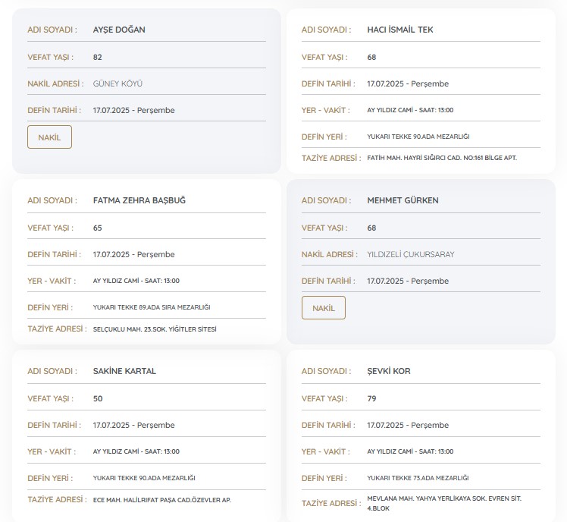Screen dimensions: 567x522
Task: Click the burial date in Ayşe Doğan's card
Action: (133, 110)
